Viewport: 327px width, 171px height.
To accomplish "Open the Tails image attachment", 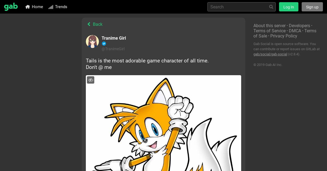I will [x=163, y=123].
